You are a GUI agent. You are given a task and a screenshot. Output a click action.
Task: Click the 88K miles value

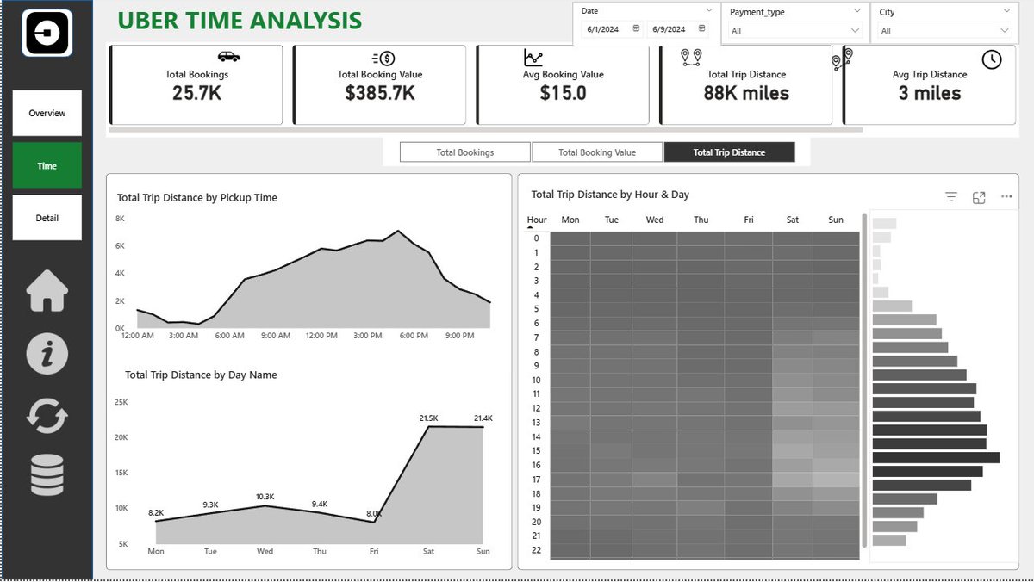[746, 93]
